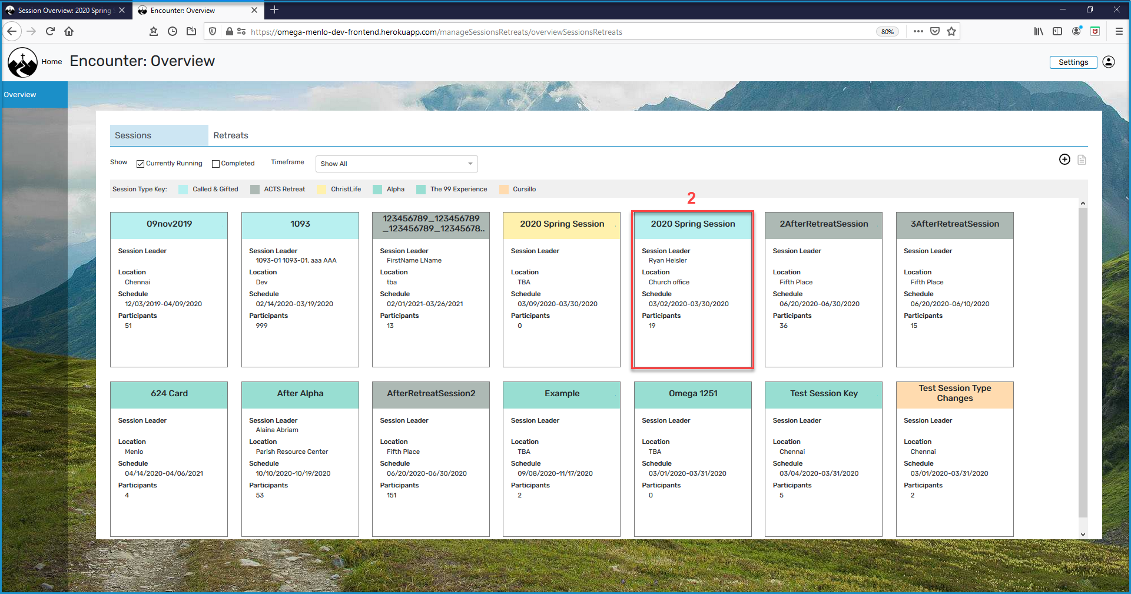
Task: Open the browser home page
Action: 69,32
